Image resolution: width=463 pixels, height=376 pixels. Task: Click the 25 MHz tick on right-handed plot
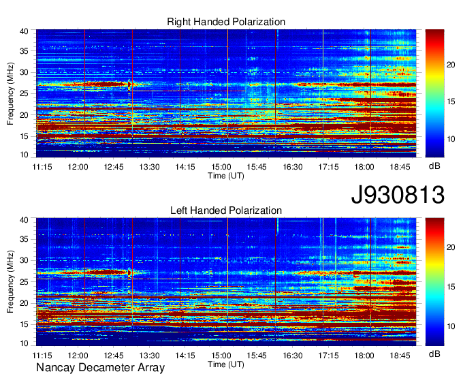[24, 93]
